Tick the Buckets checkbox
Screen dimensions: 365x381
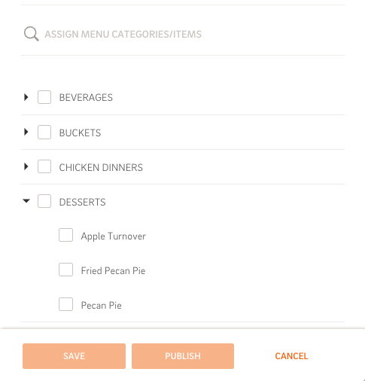tap(44, 132)
